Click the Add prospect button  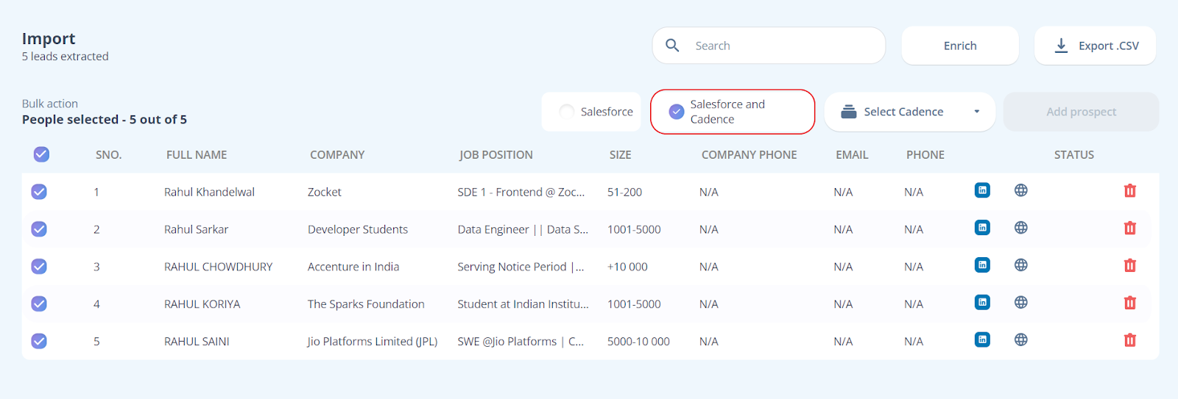(1081, 112)
